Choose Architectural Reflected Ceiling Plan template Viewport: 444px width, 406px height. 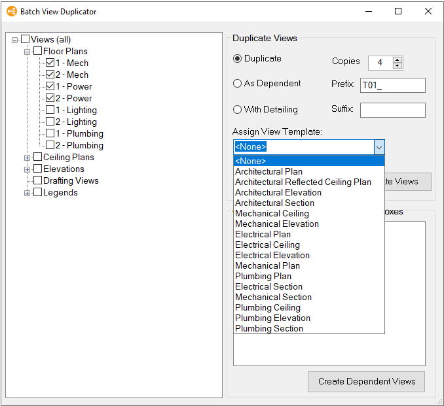pos(309,182)
